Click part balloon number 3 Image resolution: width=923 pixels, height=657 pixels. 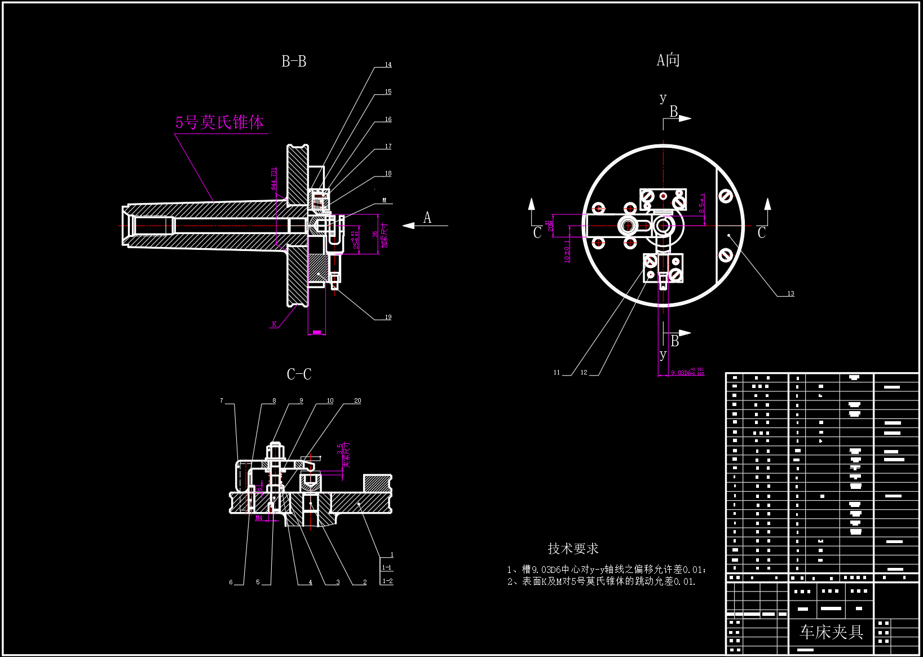[x=338, y=583]
